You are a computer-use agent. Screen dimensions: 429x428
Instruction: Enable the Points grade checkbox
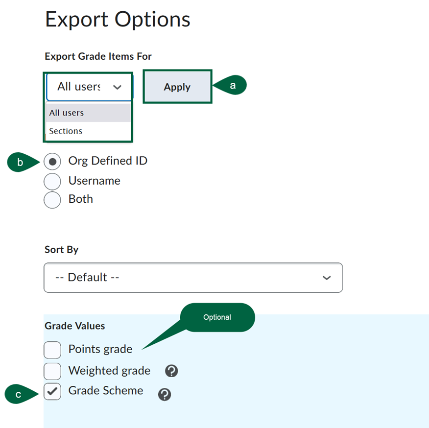pos(52,350)
